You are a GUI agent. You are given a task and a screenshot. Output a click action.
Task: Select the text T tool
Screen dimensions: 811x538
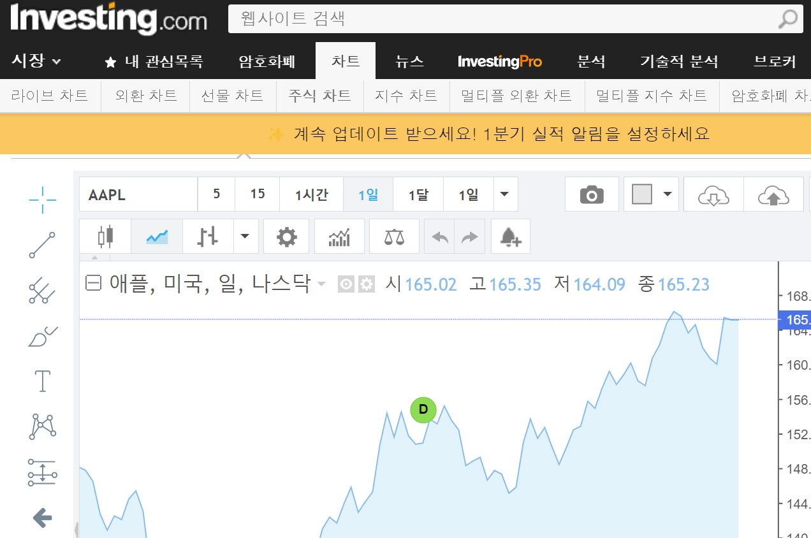click(x=42, y=381)
